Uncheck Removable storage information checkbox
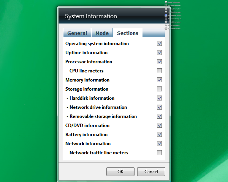 [x=159, y=116]
